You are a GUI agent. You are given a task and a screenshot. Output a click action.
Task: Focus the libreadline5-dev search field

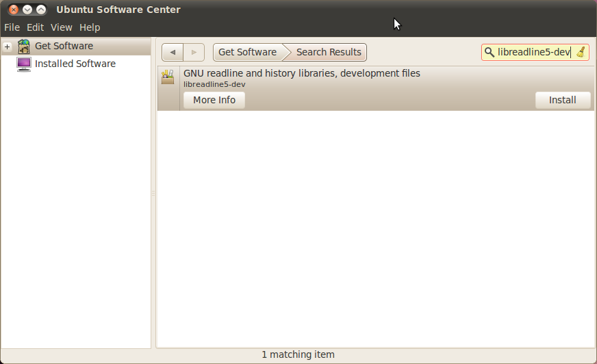click(533, 52)
